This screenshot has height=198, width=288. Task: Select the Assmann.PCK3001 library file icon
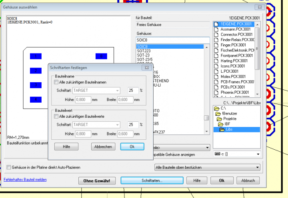(217, 30)
